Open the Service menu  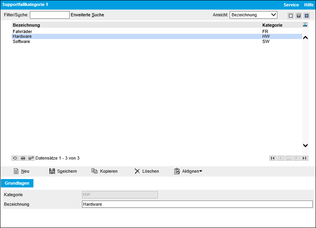pyautogui.click(x=291, y=5)
